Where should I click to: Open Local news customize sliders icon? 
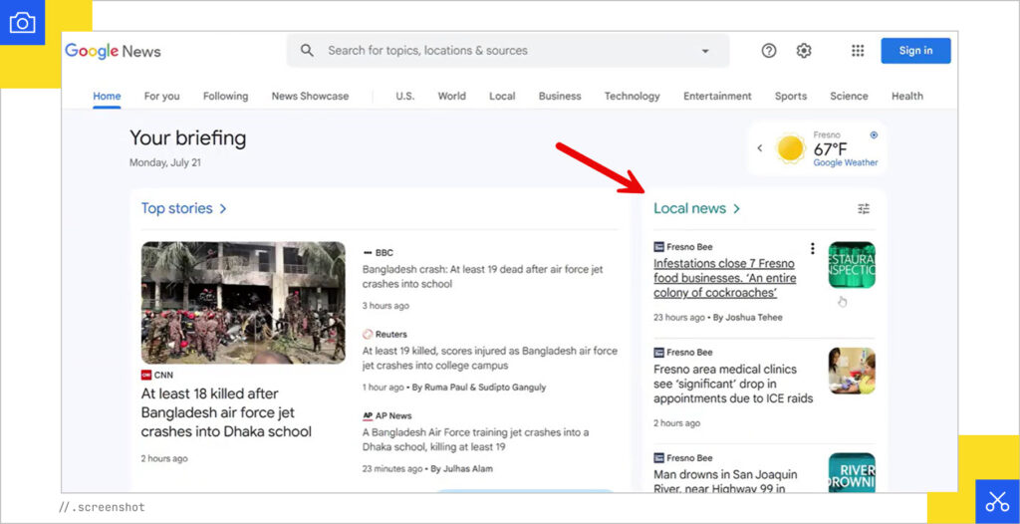[x=864, y=209]
